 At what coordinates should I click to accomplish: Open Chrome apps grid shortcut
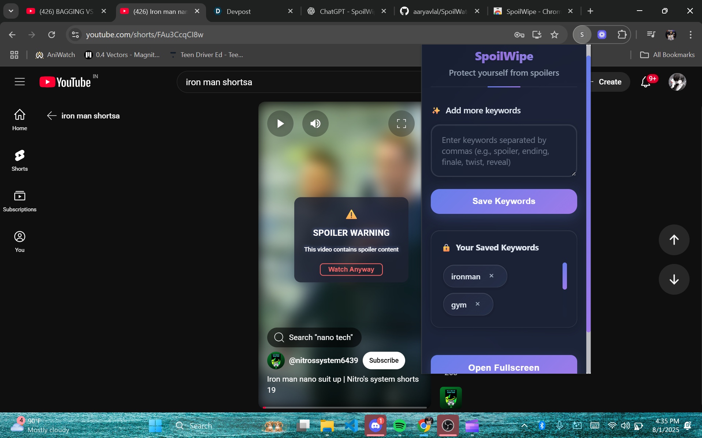[14, 55]
